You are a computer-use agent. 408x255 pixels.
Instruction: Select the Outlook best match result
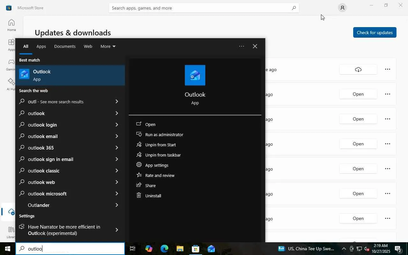pos(70,75)
